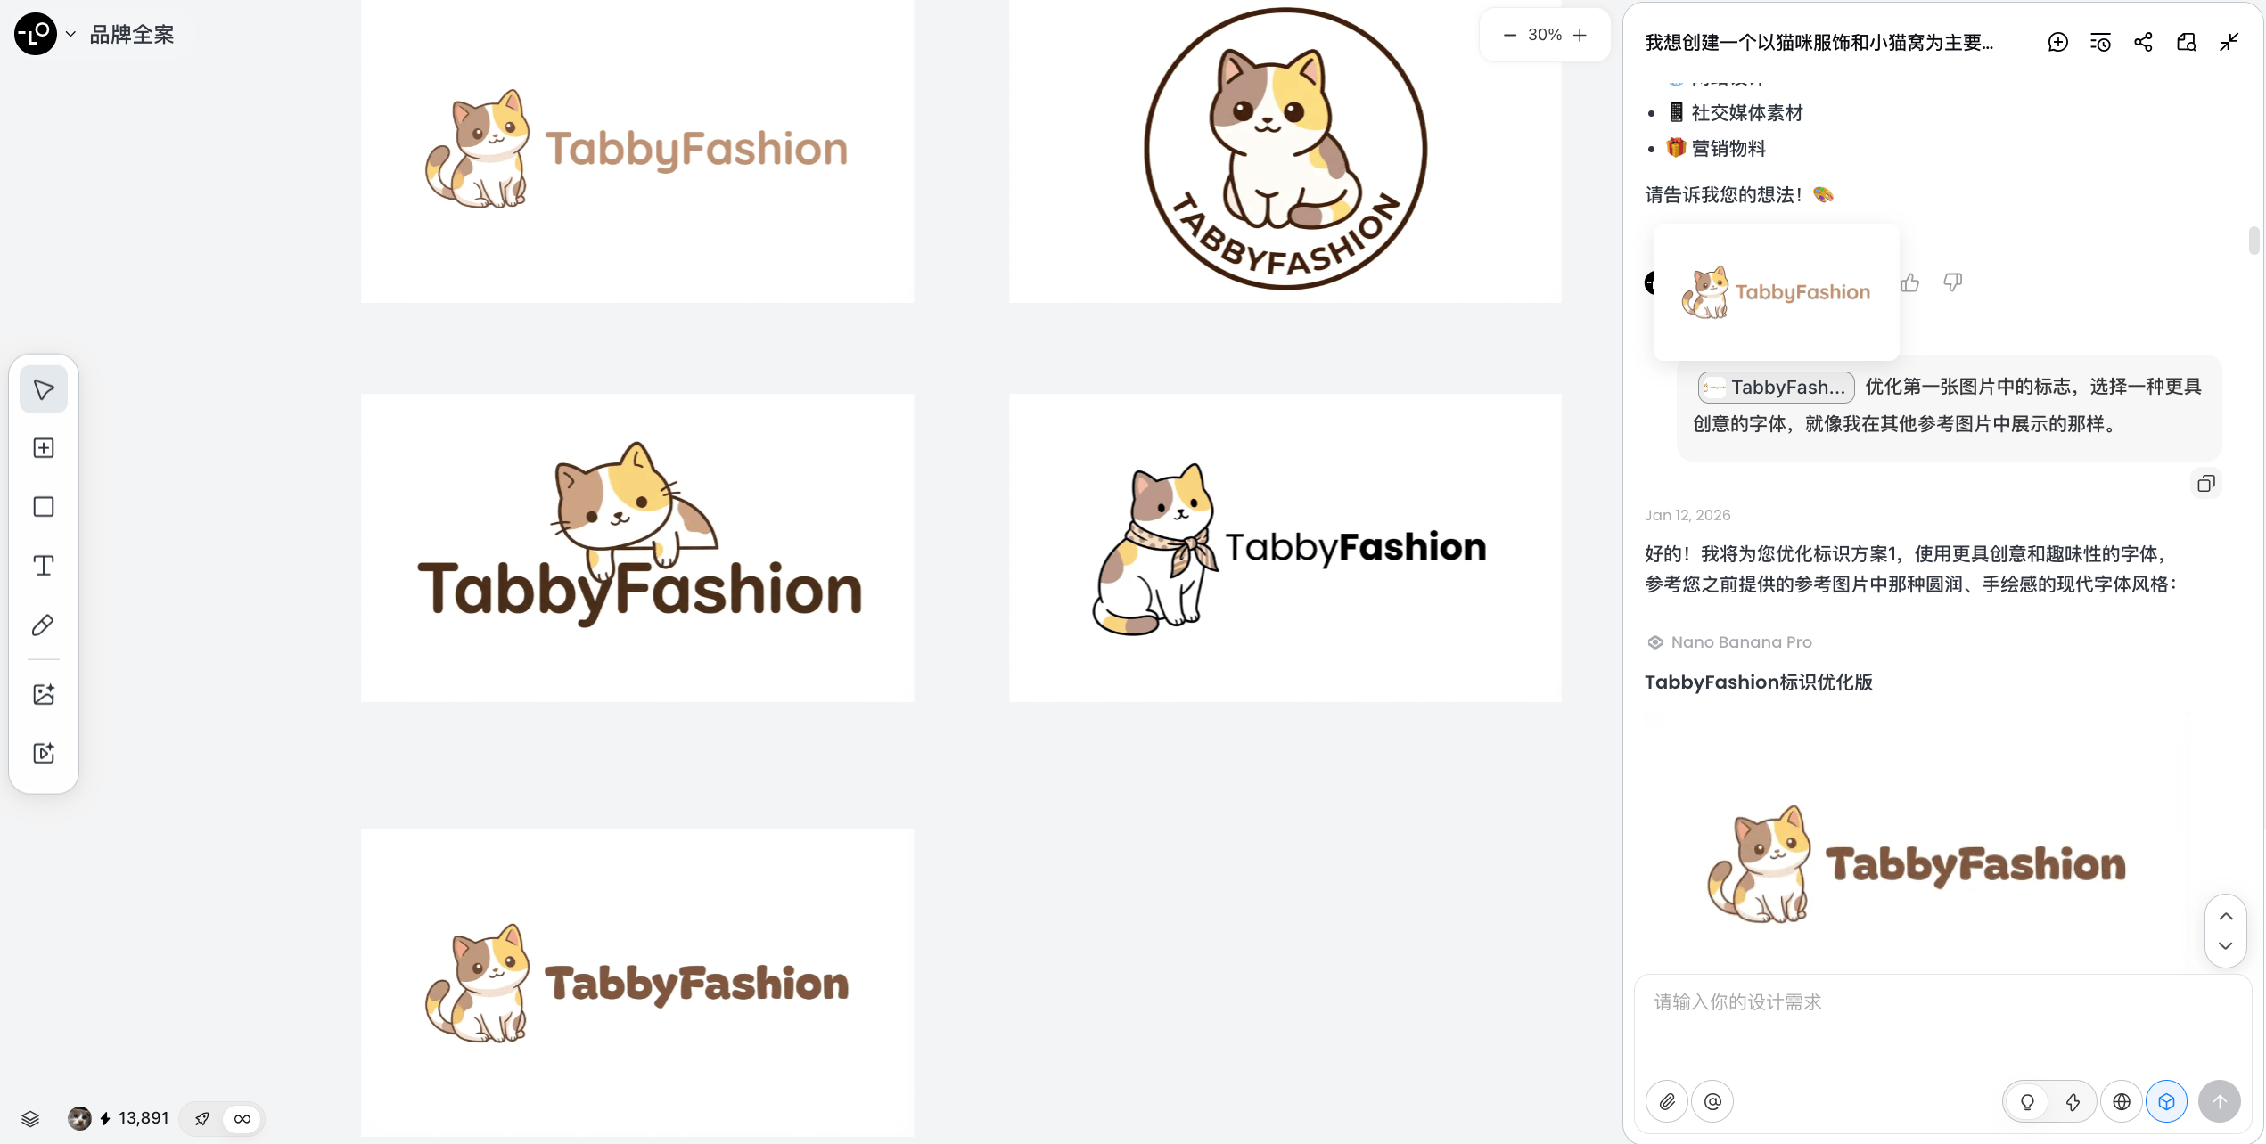Select the arrow selection tool
Image resolution: width=2266 pixels, height=1144 pixels.
tap(44, 389)
